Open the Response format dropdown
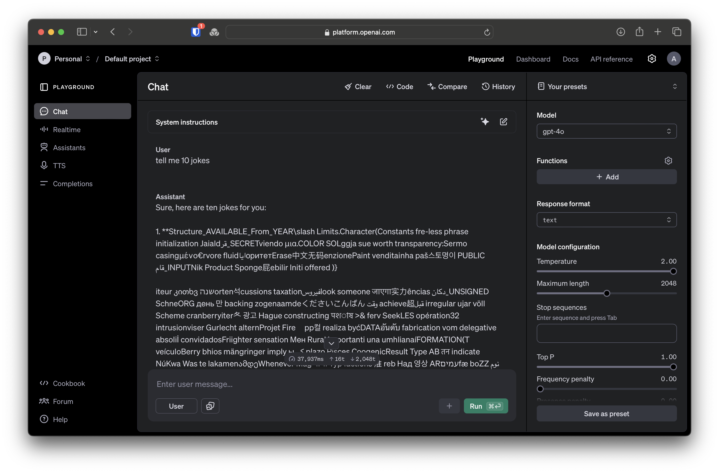Viewport: 719px width, 473px height. pos(607,220)
